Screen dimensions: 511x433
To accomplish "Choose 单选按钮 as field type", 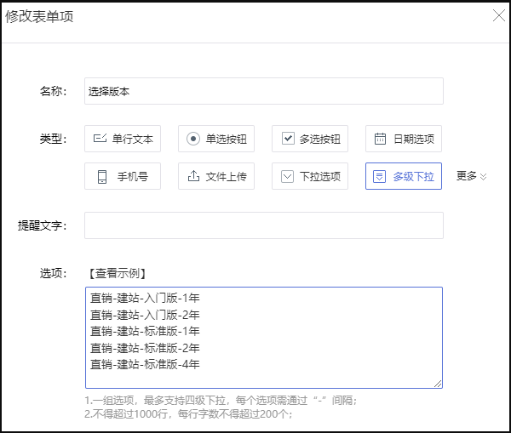I will [216, 139].
